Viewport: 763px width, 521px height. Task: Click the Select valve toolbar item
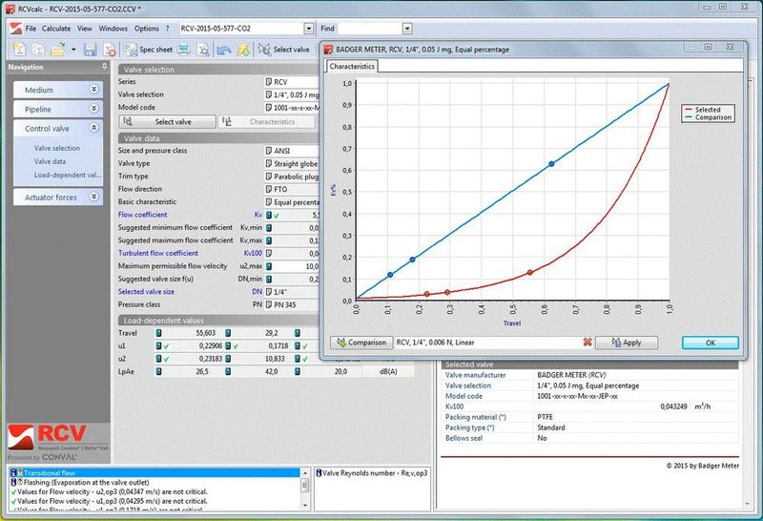pyautogui.click(x=283, y=50)
